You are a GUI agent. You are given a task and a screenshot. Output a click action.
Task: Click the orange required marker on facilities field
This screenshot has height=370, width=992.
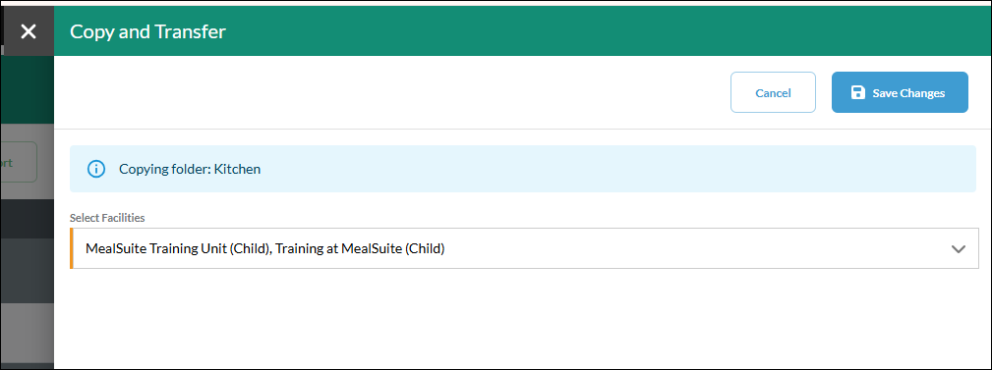[72, 248]
